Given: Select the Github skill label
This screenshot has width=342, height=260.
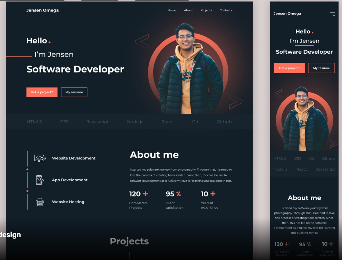Looking at the screenshot, I should pyautogui.click(x=224, y=122).
